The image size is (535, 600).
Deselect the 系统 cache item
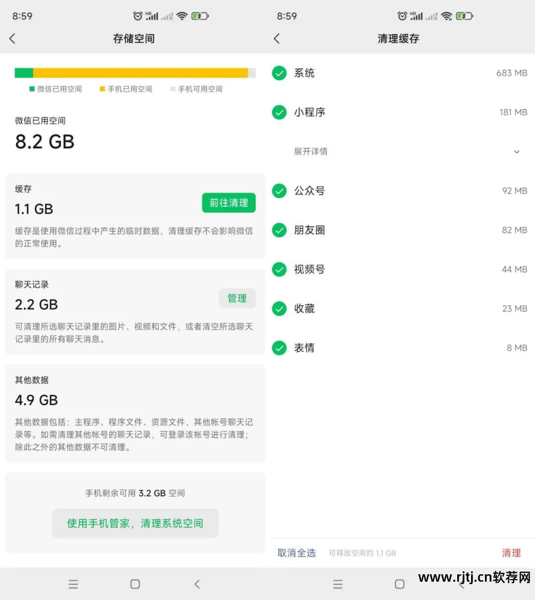[x=279, y=73]
